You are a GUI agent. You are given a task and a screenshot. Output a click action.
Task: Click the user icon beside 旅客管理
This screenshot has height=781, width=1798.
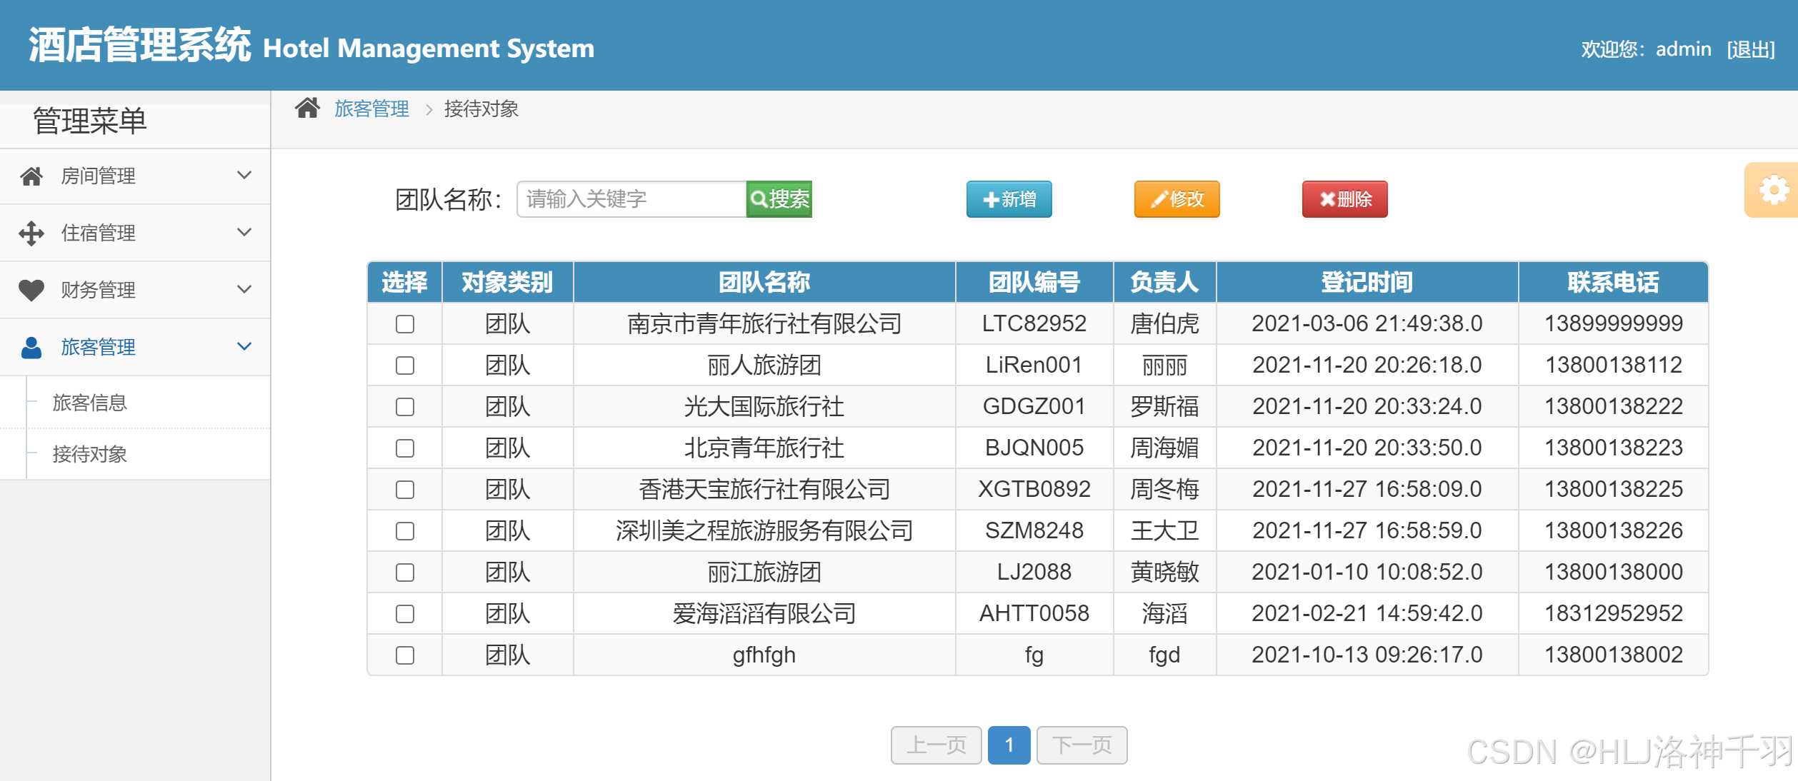(x=31, y=348)
